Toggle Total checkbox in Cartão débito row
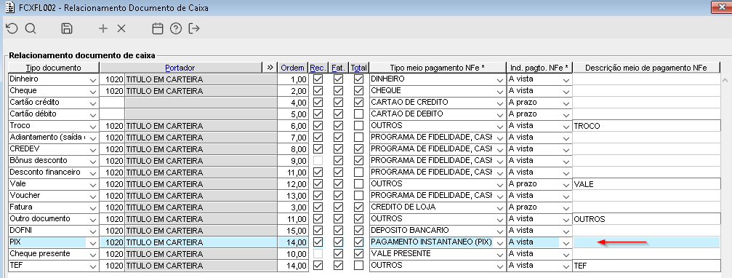 pyautogui.click(x=358, y=114)
